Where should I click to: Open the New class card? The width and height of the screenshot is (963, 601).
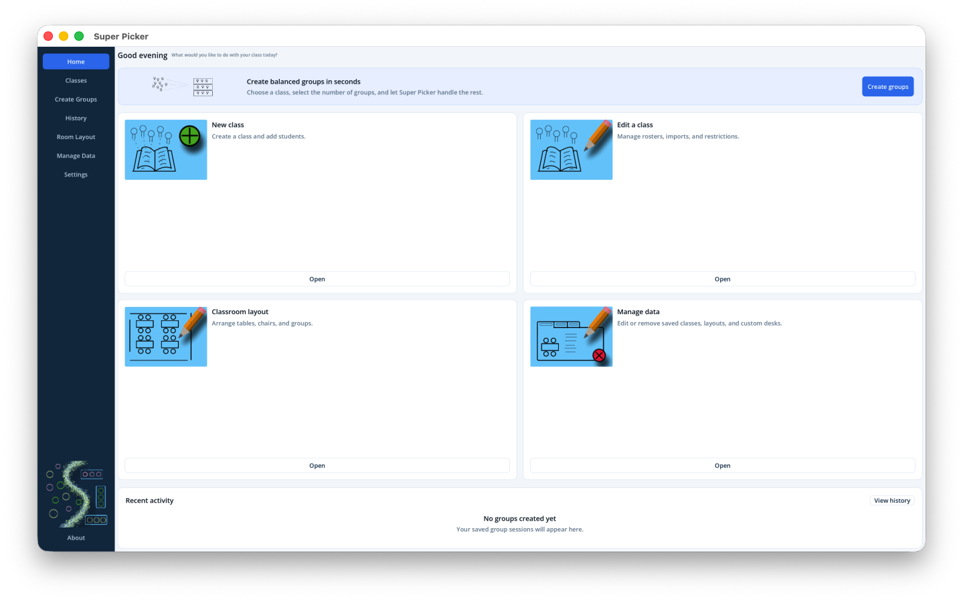pos(317,279)
